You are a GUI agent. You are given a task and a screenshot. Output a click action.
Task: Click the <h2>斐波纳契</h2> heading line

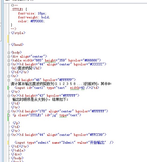point(26,68)
